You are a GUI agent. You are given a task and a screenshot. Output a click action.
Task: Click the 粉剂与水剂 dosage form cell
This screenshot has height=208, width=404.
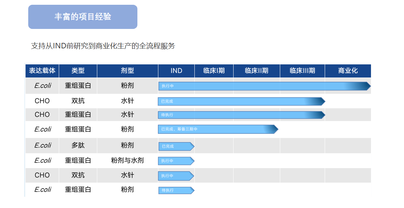click(x=127, y=160)
